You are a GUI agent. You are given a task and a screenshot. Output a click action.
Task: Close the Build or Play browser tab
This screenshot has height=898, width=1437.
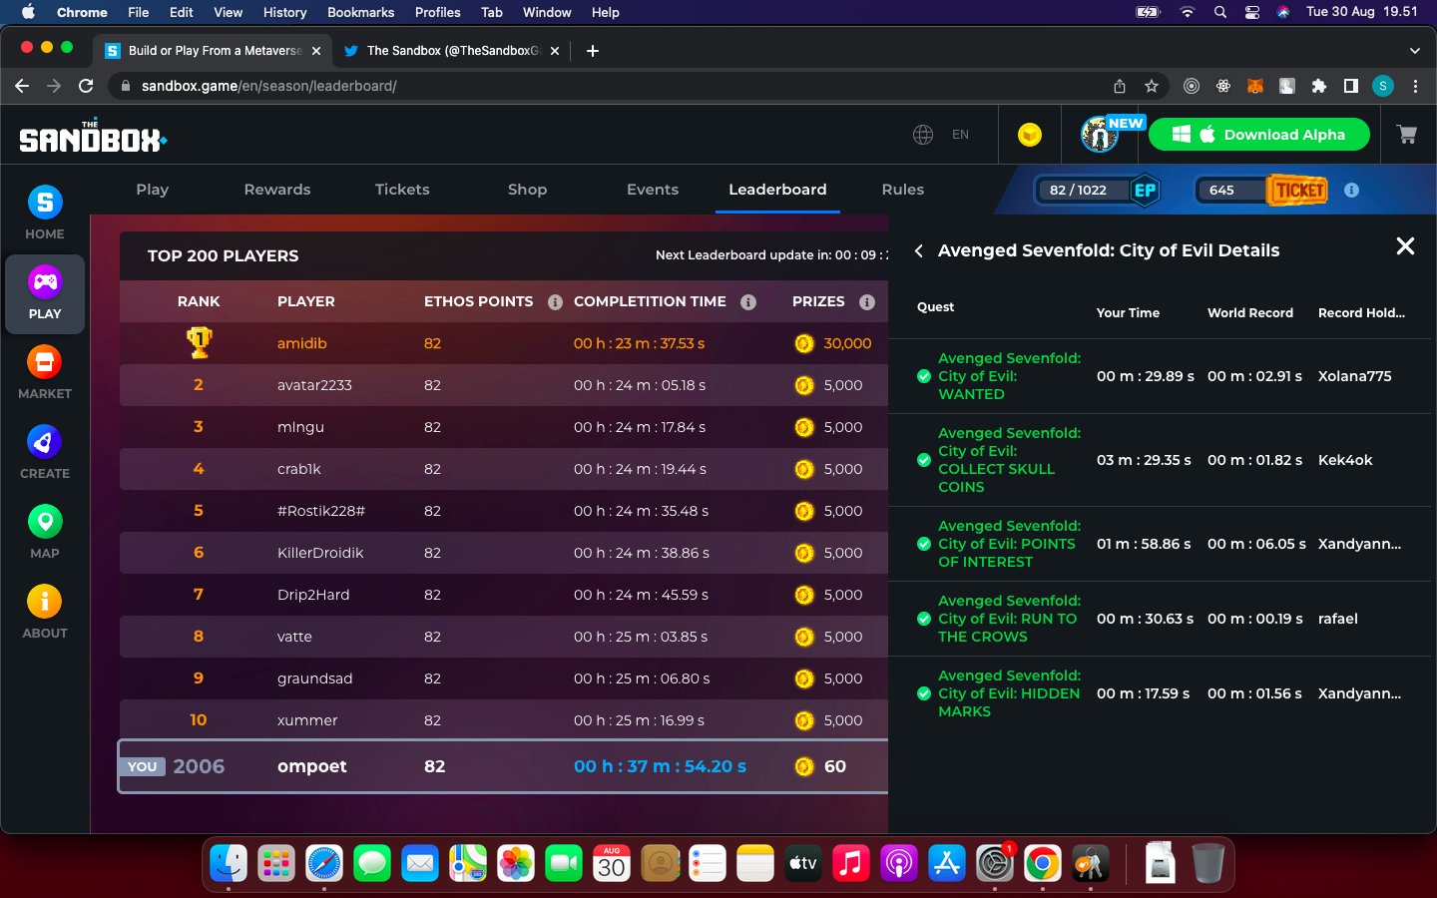tap(316, 51)
